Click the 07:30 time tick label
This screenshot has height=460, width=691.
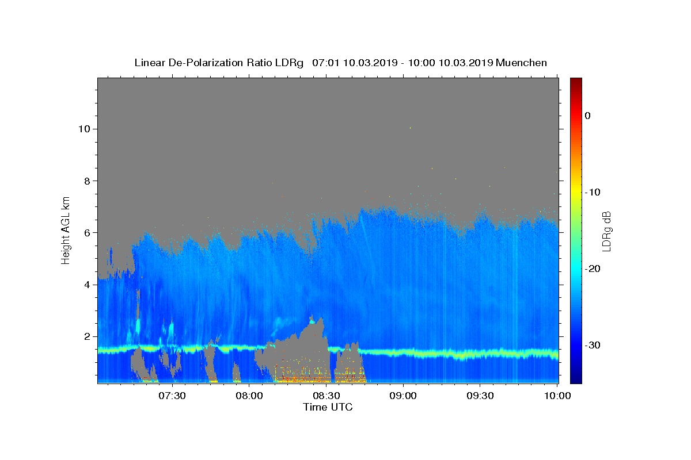172,396
